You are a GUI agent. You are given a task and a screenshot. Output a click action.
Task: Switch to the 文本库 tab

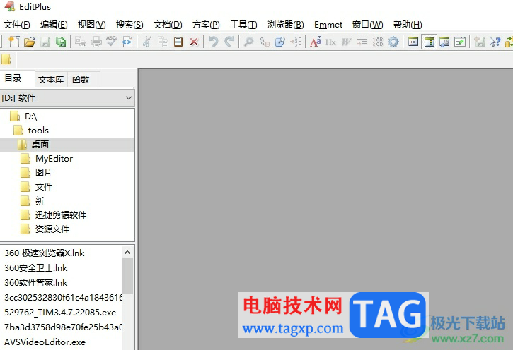51,79
